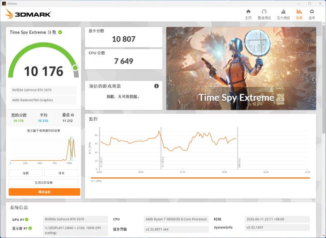Click the 抱歉，无可用数据 message

click(x=123, y=96)
